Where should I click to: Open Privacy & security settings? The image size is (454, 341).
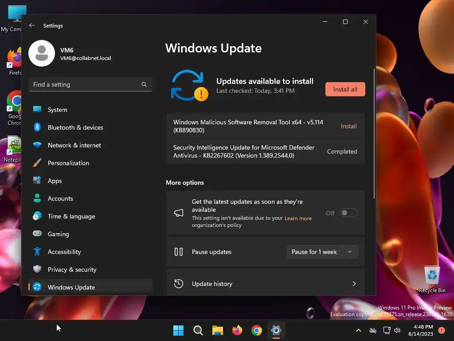pyautogui.click(x=90, y=270)
